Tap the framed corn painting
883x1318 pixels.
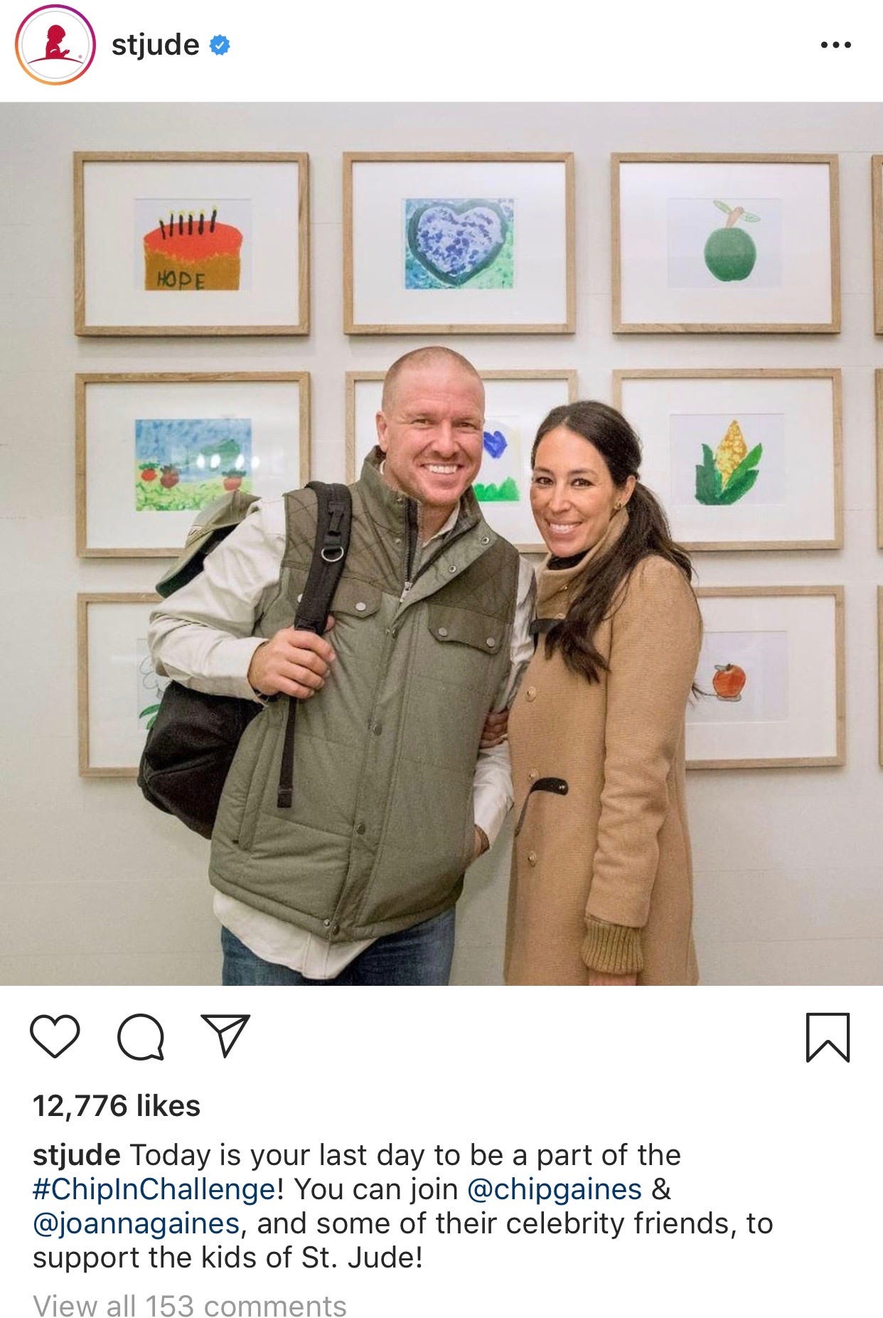(x=728, y=459)
